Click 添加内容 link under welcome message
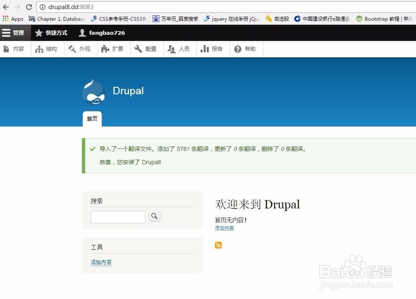The width and height of the screenshot is (416, 299). point(225,228)
